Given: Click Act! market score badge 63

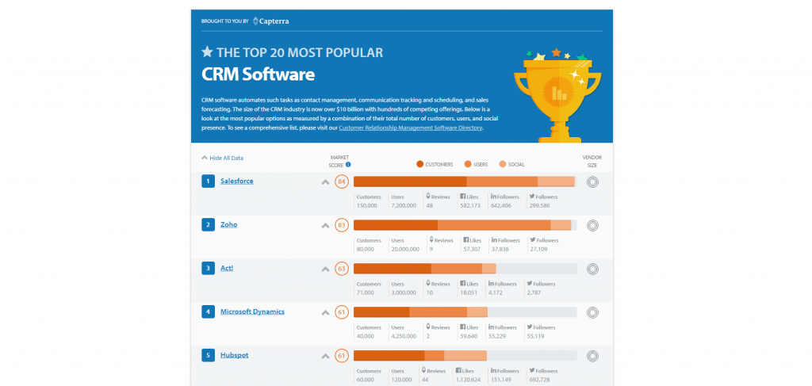Looking at the screenshot, I should (x=341, y=269).
